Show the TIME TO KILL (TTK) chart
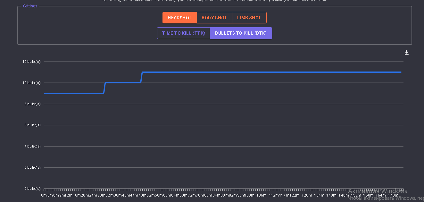Viewport: 424px width, 202px height. [184, 33]
